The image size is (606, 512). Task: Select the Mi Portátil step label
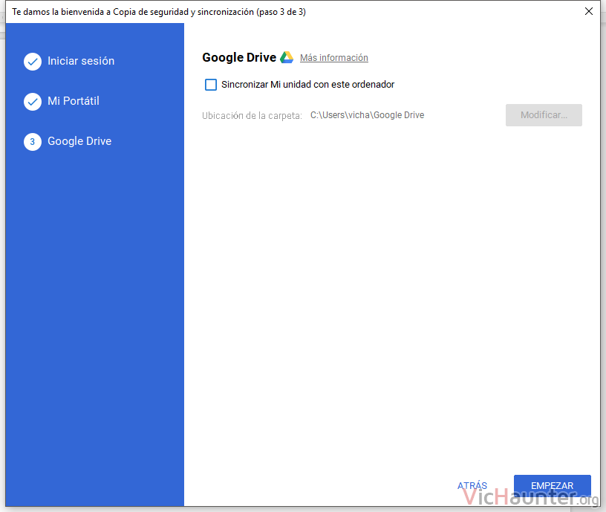pos(74,101)
